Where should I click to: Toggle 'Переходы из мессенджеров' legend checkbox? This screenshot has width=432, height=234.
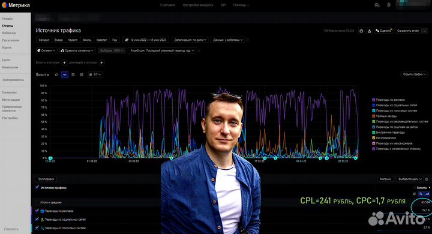pyautogui.click(x=374, y=143)
